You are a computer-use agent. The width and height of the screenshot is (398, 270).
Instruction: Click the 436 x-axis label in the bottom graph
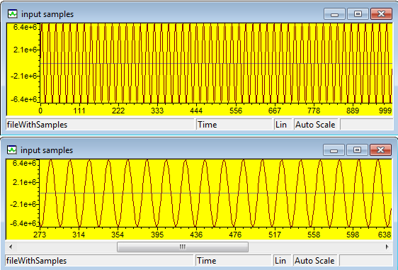click(196, 235)
